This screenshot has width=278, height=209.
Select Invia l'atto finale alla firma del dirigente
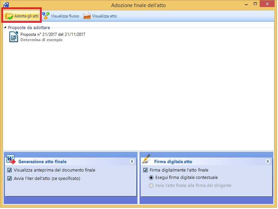click(152, 186)
